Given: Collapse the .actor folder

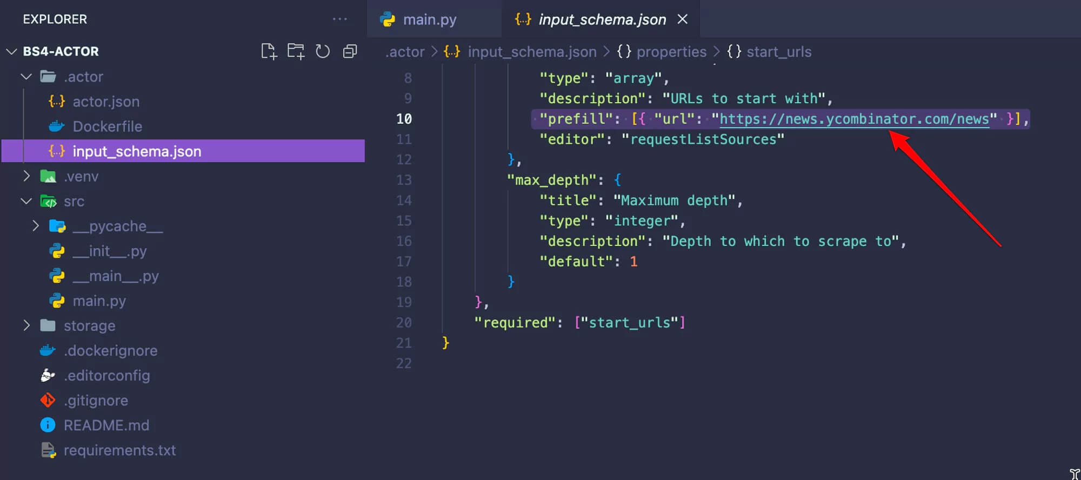Looking at the screenshot, I should click(26, 77).
